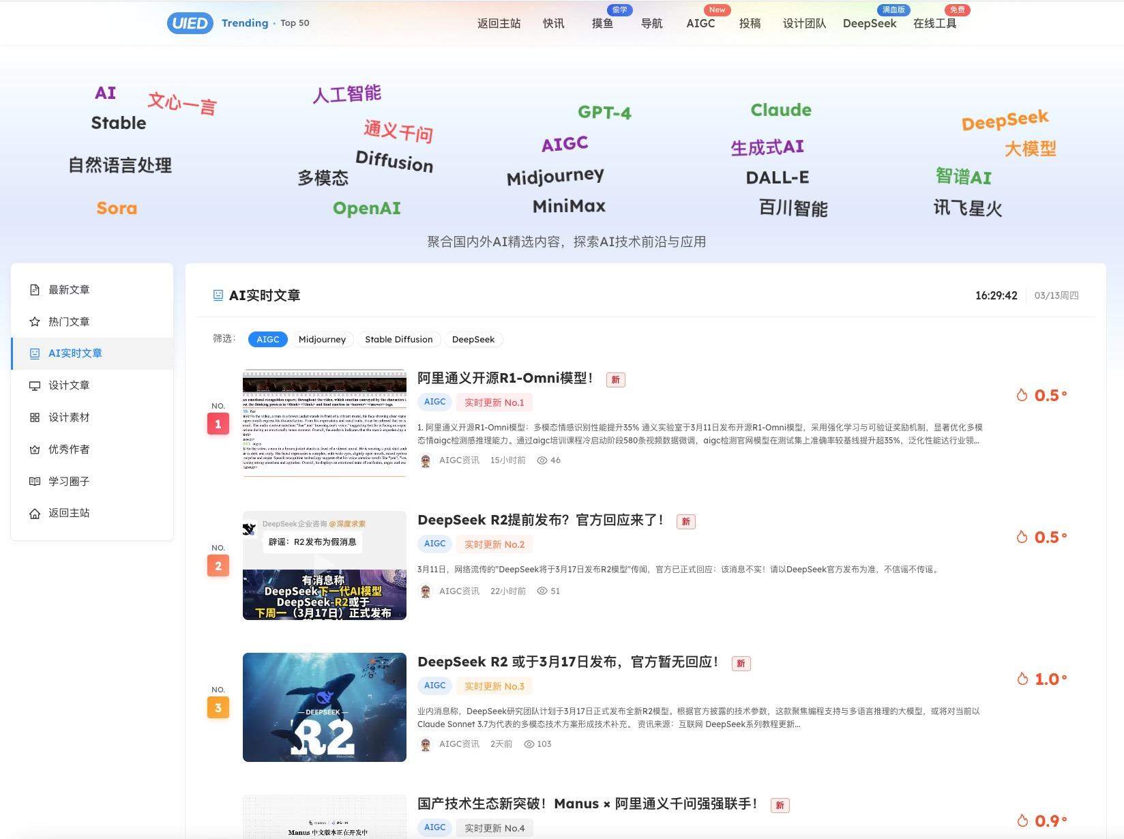The height and width of the screenshot is (839, 1124).
Task: Click the 新 badge on the R1-Omni title
Action: pos(615,380)
